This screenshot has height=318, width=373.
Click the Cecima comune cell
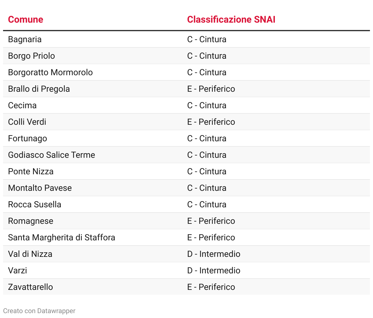point(22,105)
